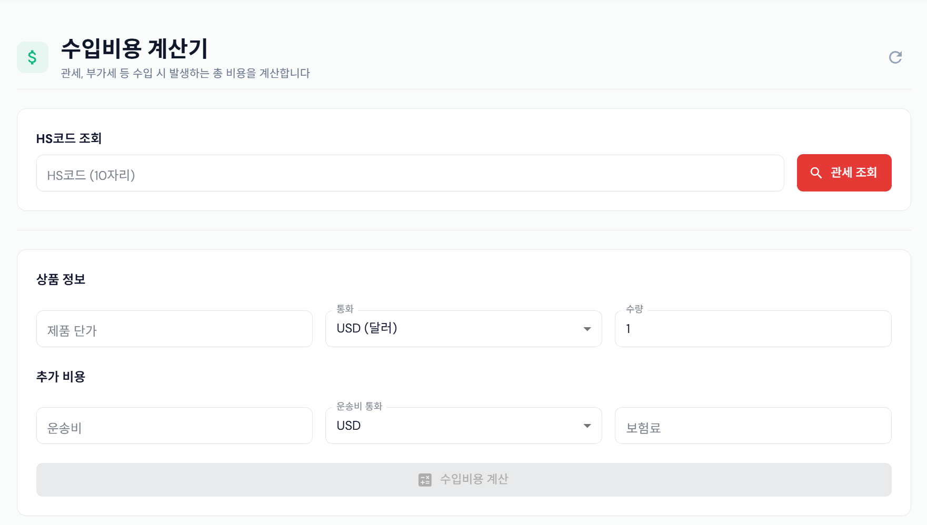Image resolution: width=927 pixels, height=525 pixels.
Task: Open the 통화 USD (달러) dropdown
Action: point(464,329)
